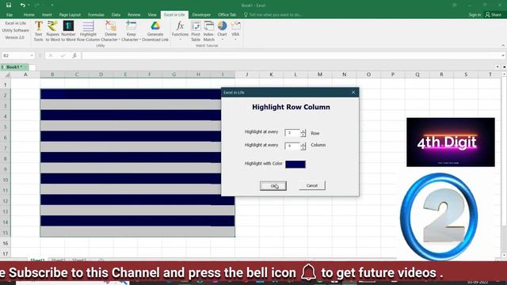Close the Excel in Life dialog
This screenshot has width=507, height=285.
click(353, 93)
